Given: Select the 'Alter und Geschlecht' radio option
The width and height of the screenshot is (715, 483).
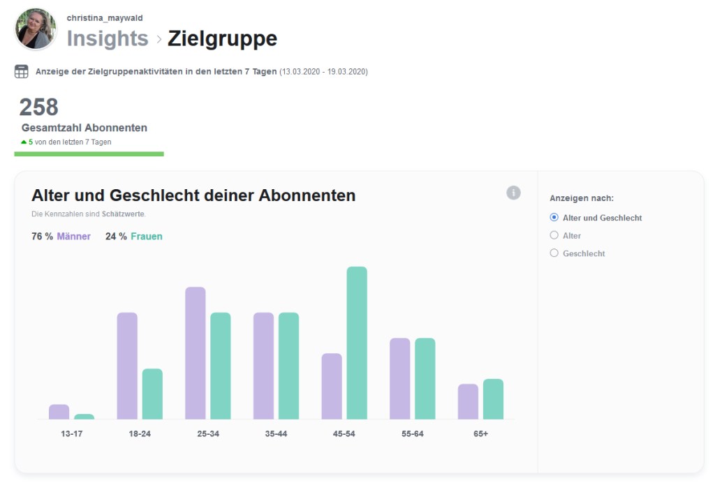Looking at the screenshot, I should point(554,218).
